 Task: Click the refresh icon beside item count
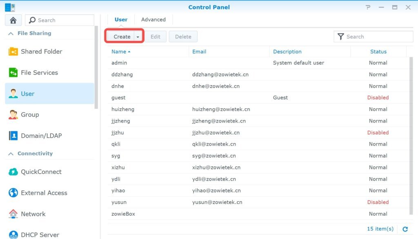(x=405, y=229)
